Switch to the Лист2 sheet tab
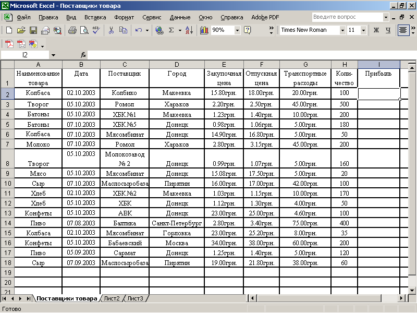Screen dimensions: 417x313 click(x=112, y=298)
